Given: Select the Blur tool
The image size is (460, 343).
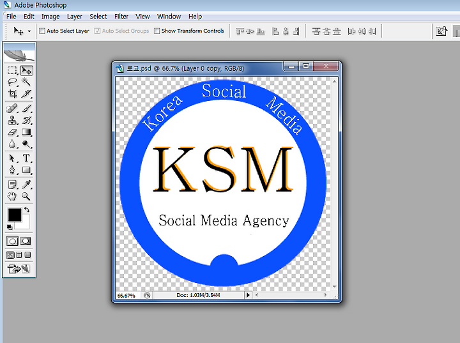Looking at the screenshot, I should pyautogui.click(x=12, y=144).
